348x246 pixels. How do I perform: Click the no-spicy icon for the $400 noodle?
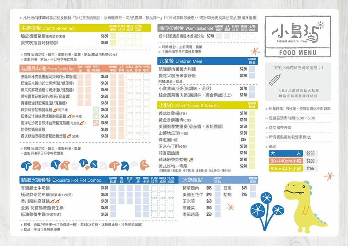tap(96, 109)
